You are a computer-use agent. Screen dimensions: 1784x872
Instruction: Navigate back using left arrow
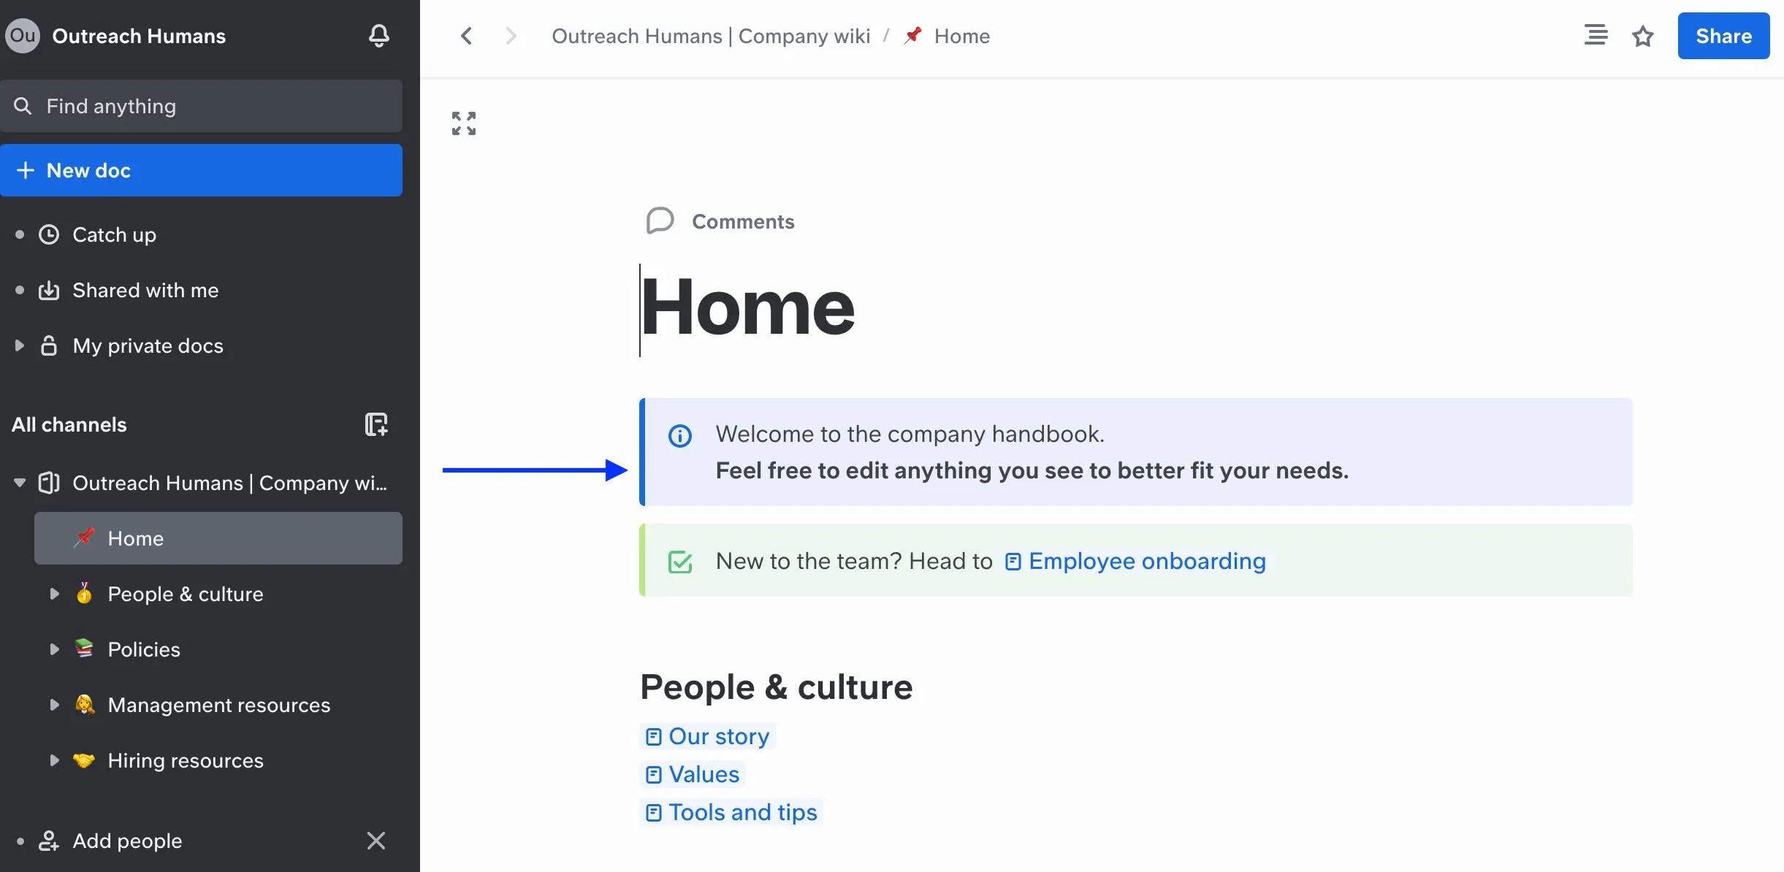465,35
